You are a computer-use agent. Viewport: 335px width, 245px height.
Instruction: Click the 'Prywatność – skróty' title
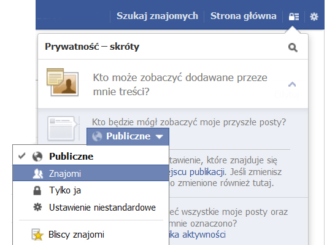pyautogui.click(x=92, y=47)
